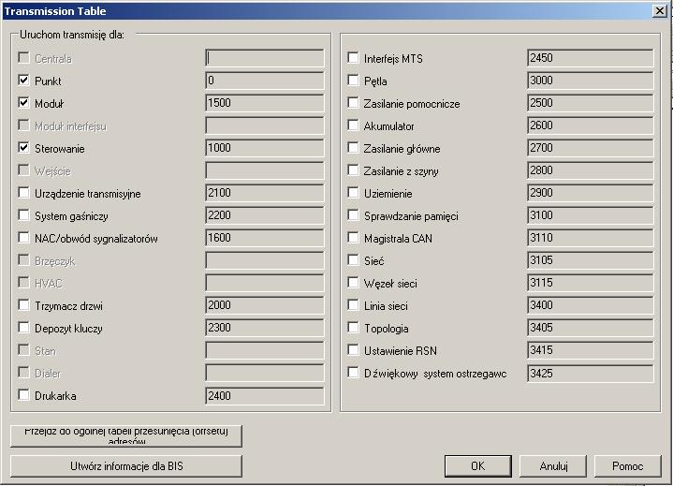Viewport: 673px width, 486px height.
Task: Cancel with the Anuluj button
Action: [553, 465]
